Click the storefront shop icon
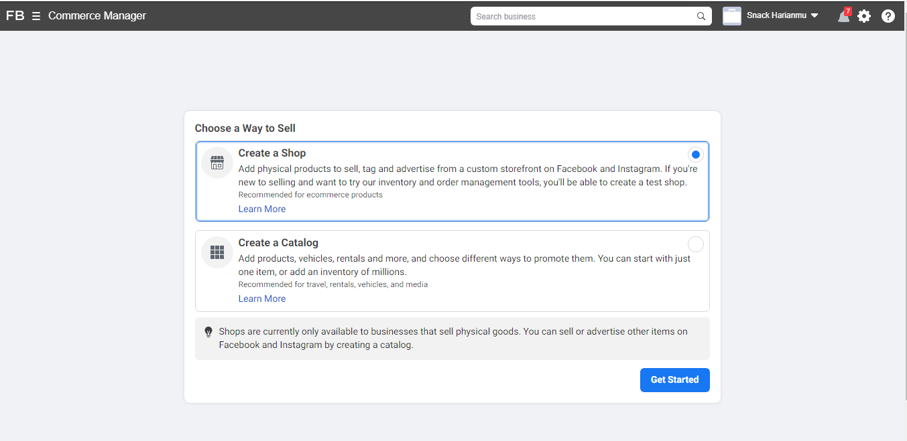This screenshot has height=441, width=907. coord(217,163)
